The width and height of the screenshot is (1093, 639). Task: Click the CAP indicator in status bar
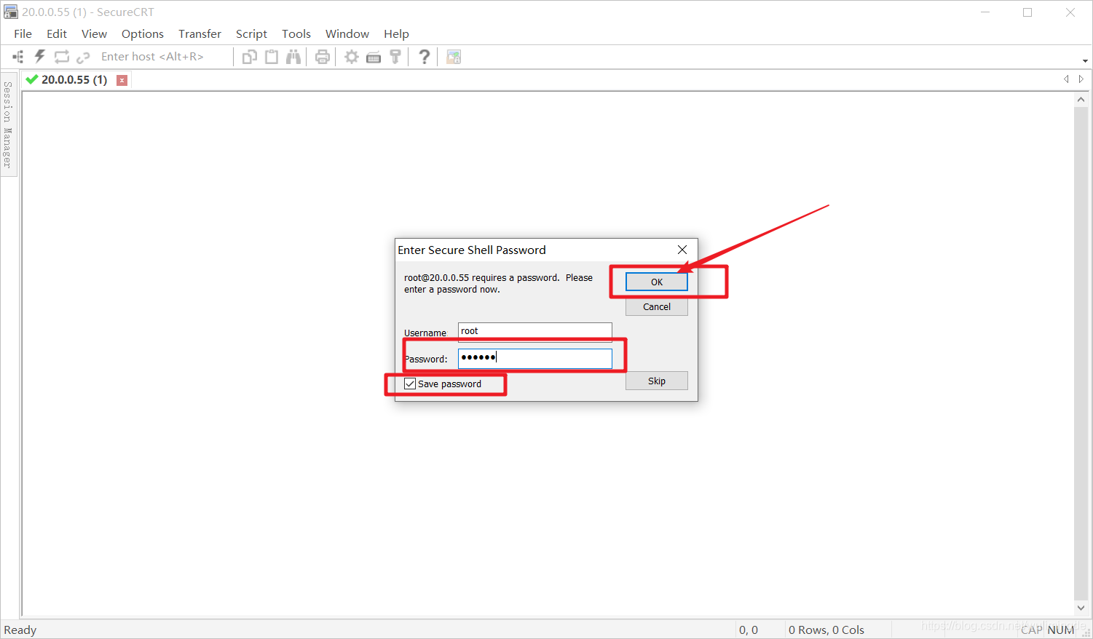[x=1031, y=630]
